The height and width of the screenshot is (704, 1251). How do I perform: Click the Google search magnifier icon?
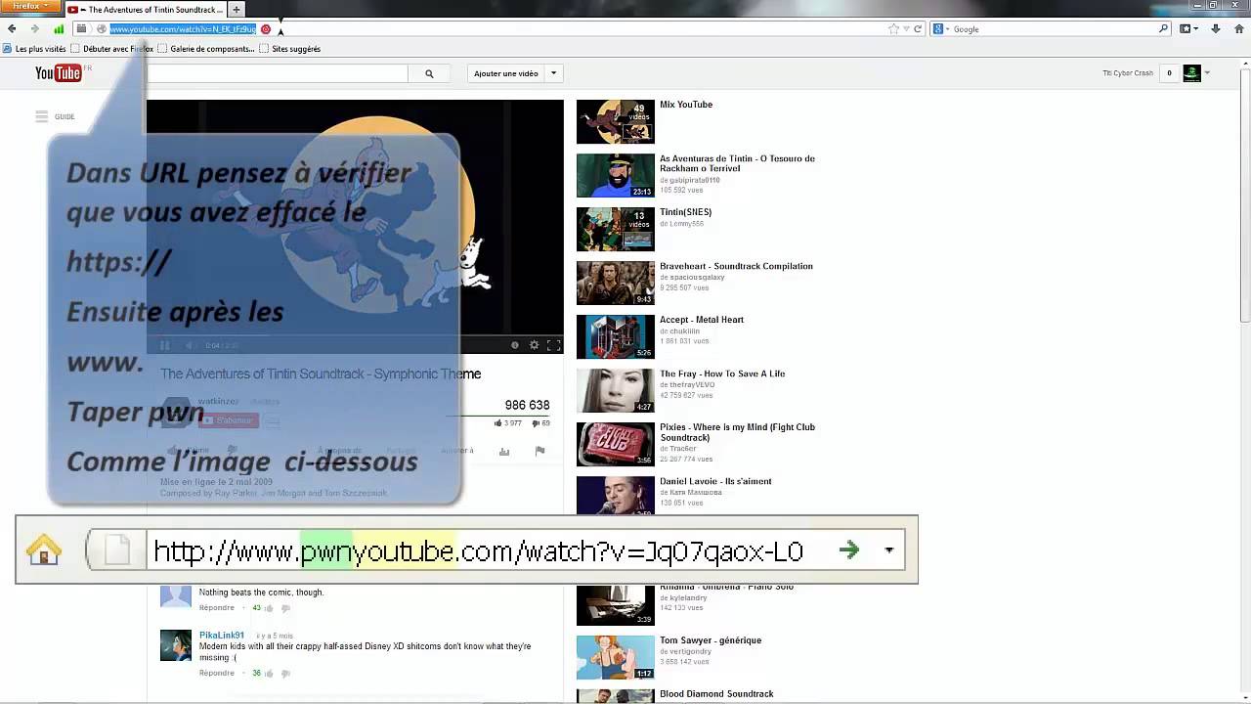(1163, 29)
